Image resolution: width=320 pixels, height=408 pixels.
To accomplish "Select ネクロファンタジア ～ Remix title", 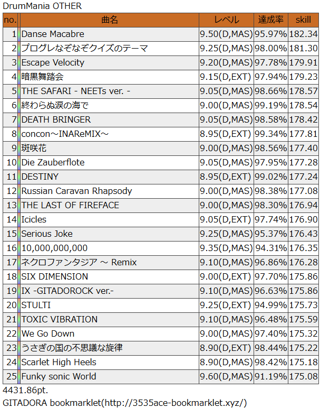I will pyautogui.click(x=79, y=262).
